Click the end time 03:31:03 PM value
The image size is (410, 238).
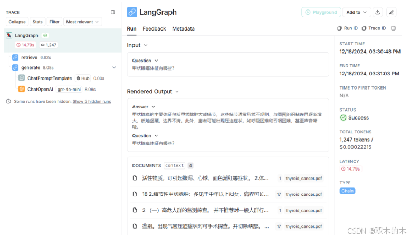[369, 74]
